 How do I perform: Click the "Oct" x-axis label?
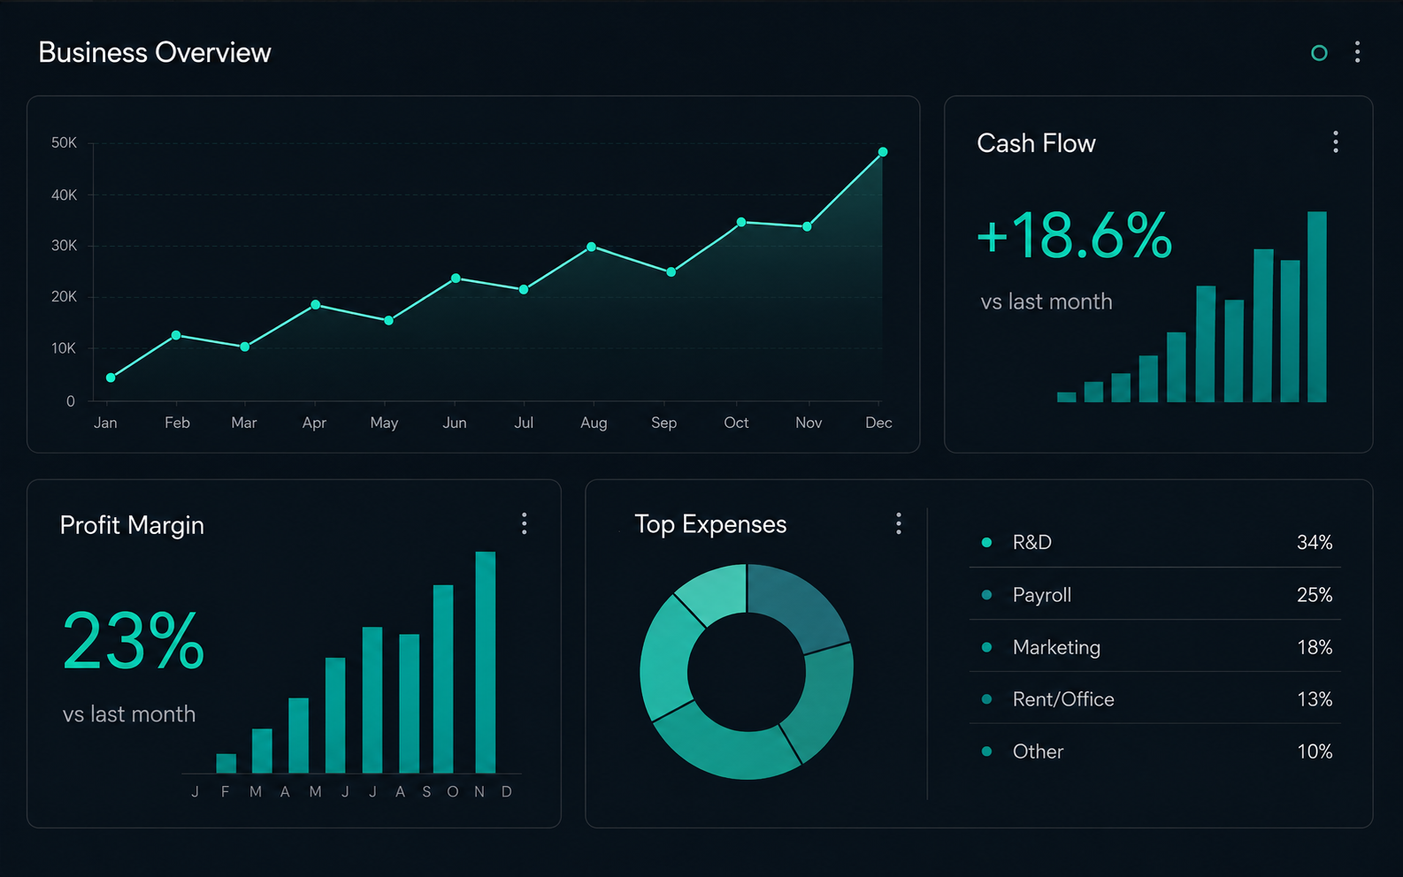click(x=736, y=423)
